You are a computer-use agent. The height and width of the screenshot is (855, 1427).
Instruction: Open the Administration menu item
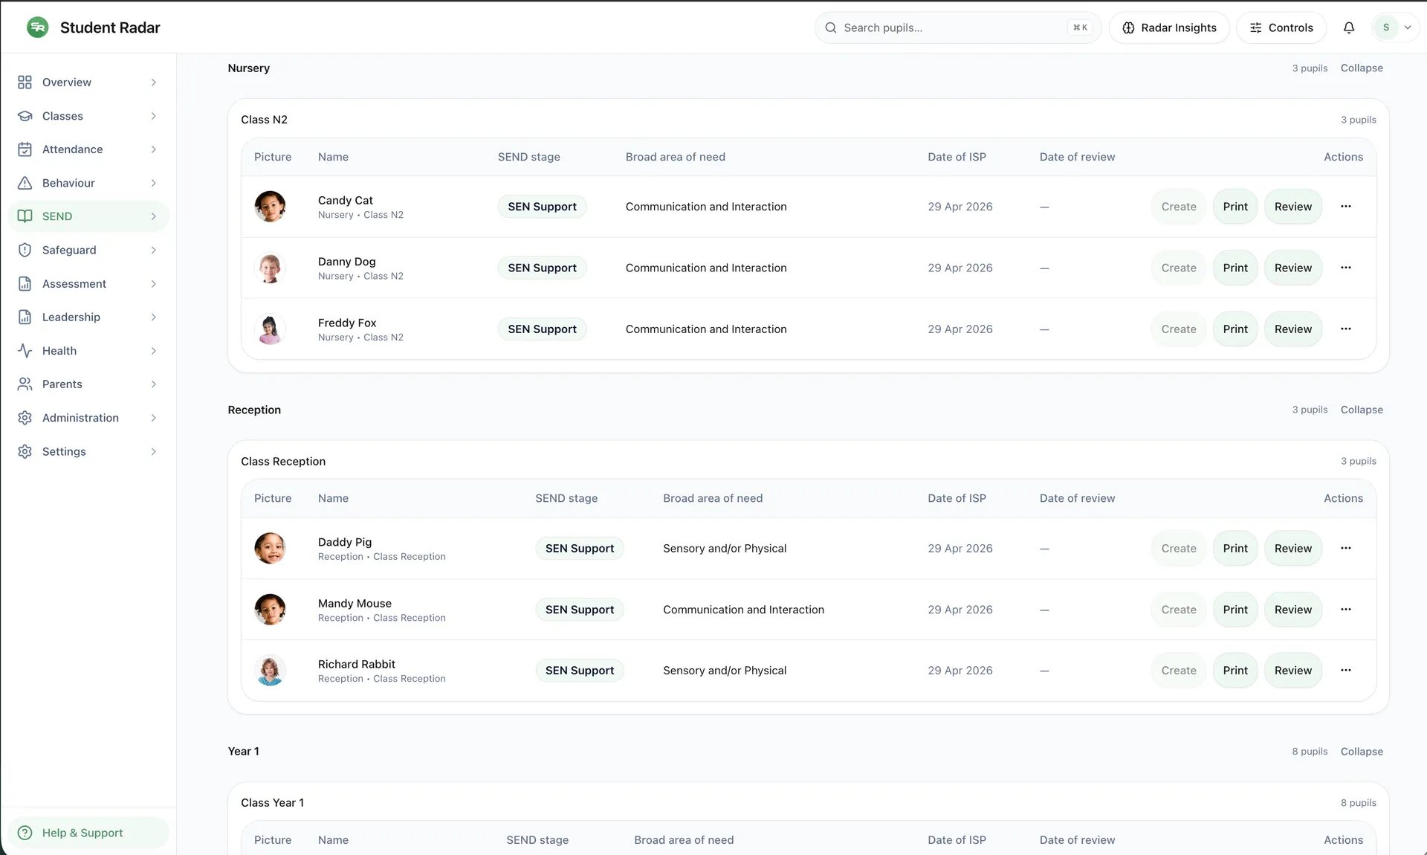[x=88, y=418]
